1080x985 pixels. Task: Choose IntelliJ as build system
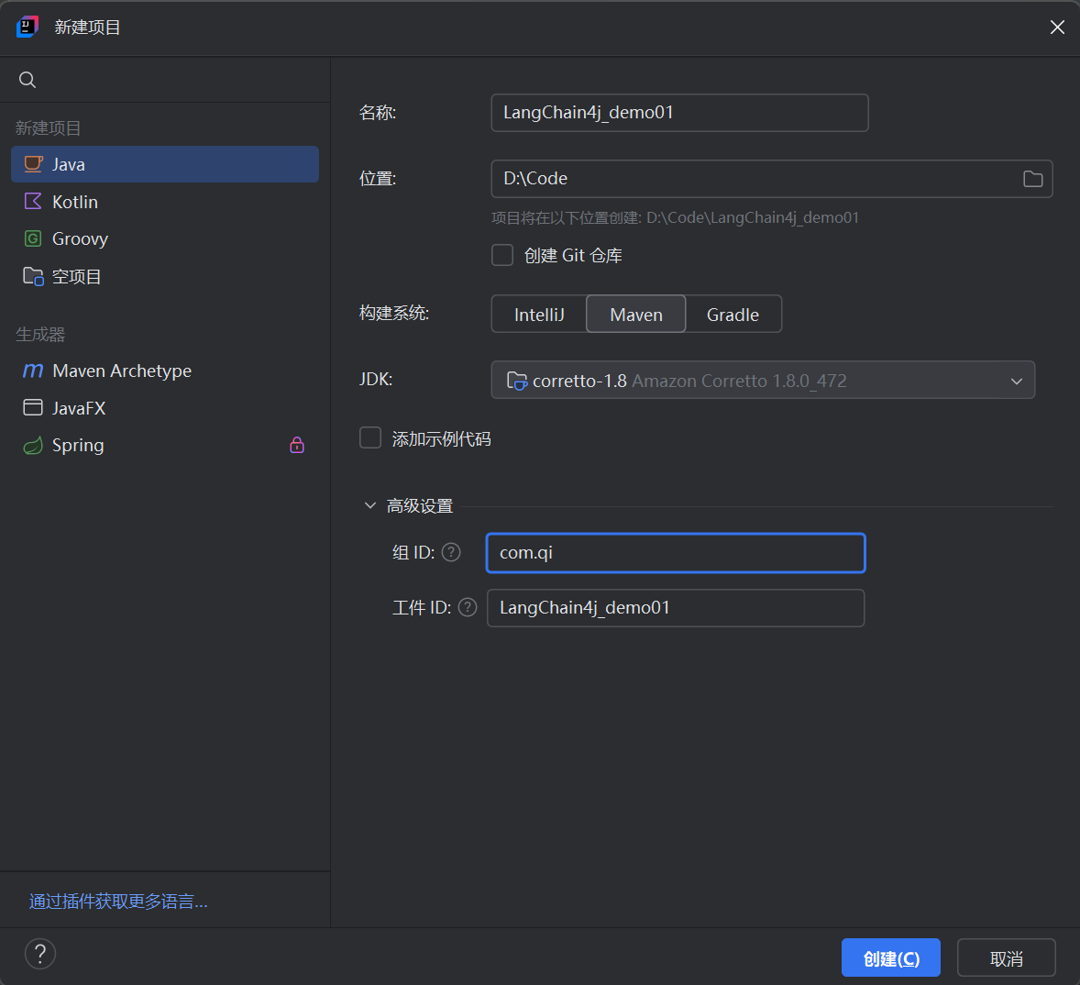(539, 314)
